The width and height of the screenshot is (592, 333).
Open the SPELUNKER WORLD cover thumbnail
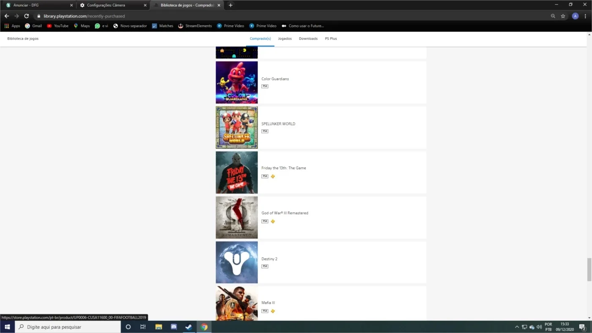[237, 128]
